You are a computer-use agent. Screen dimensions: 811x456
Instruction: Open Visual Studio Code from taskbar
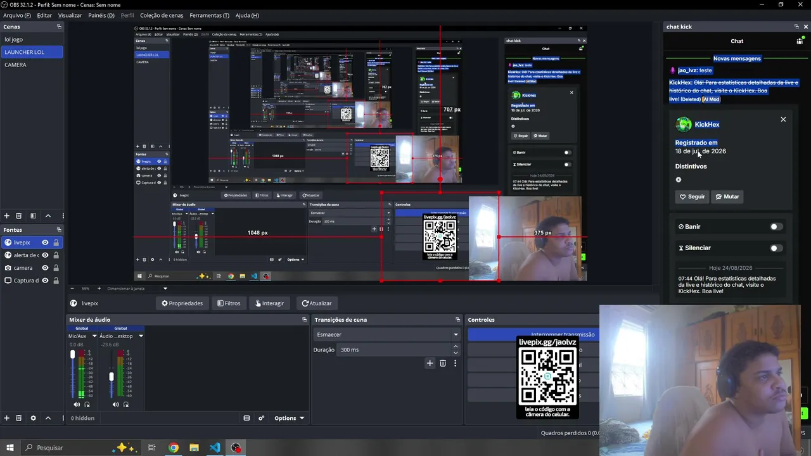coord(215,448)
